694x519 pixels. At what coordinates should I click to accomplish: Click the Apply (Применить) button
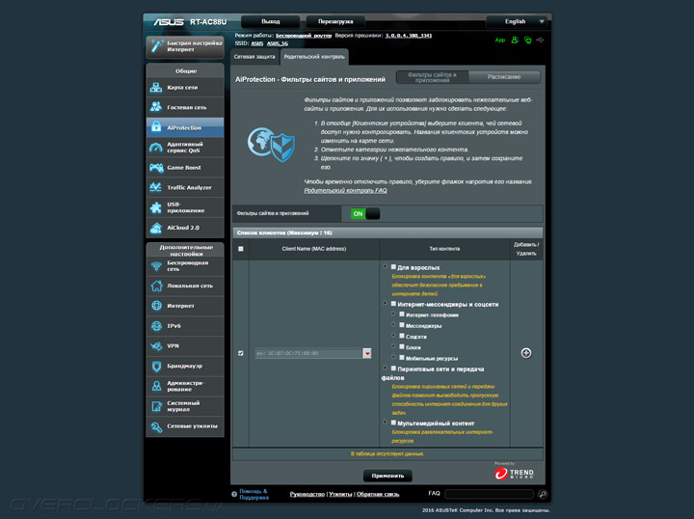[387, 476]
